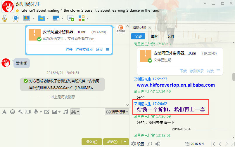Click the contact avatar in header

[x=8, y=6]
